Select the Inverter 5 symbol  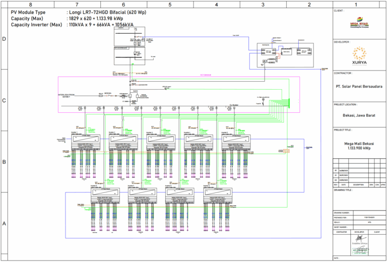(236, 138)
